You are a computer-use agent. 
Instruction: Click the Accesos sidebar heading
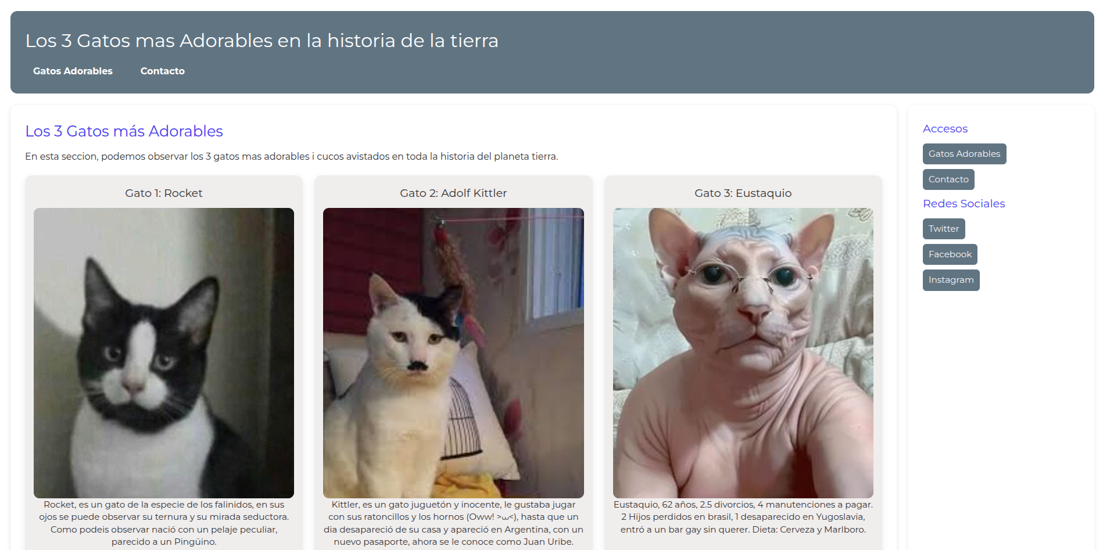pyautogui.click(x=945, y=129)
